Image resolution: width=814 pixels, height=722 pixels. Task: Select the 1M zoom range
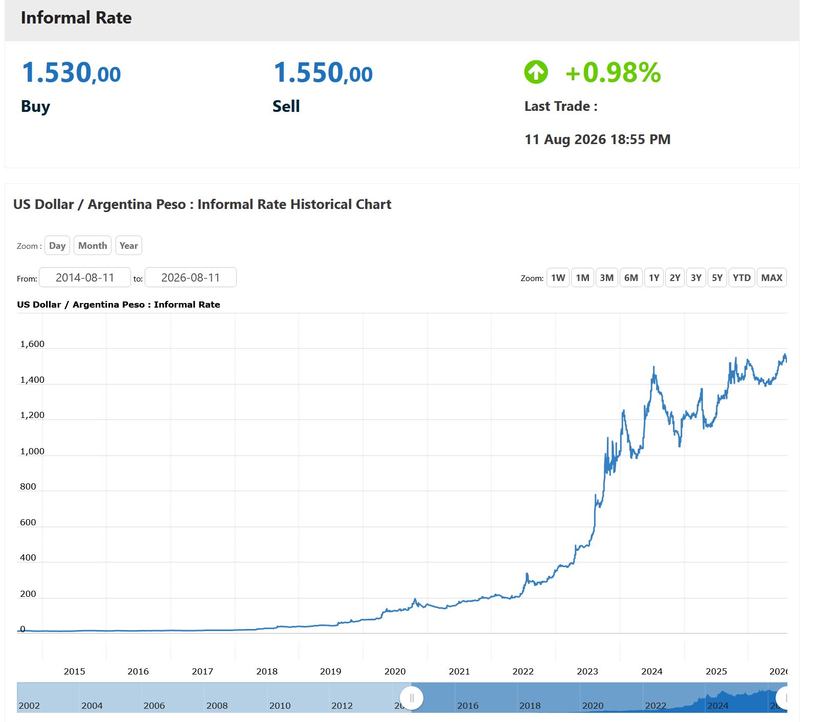[x=582, y=278]
